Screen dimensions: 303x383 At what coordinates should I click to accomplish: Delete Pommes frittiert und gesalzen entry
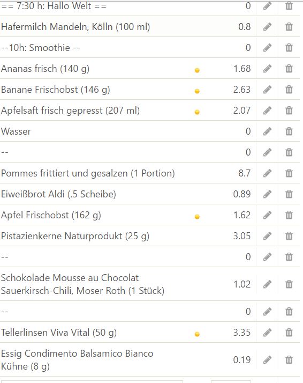tap(289, 173)
